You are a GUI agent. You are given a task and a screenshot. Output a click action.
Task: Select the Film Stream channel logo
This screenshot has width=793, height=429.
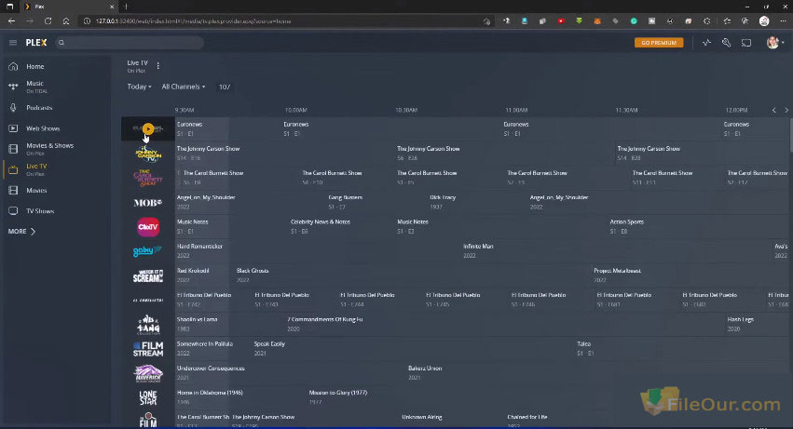147,349
